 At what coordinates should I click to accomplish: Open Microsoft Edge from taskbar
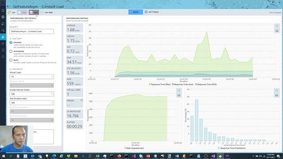(x=54, y=156)
